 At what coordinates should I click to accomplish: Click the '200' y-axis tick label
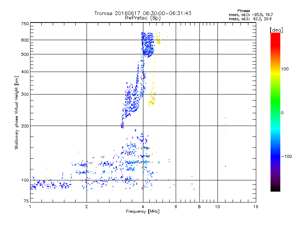25,126
